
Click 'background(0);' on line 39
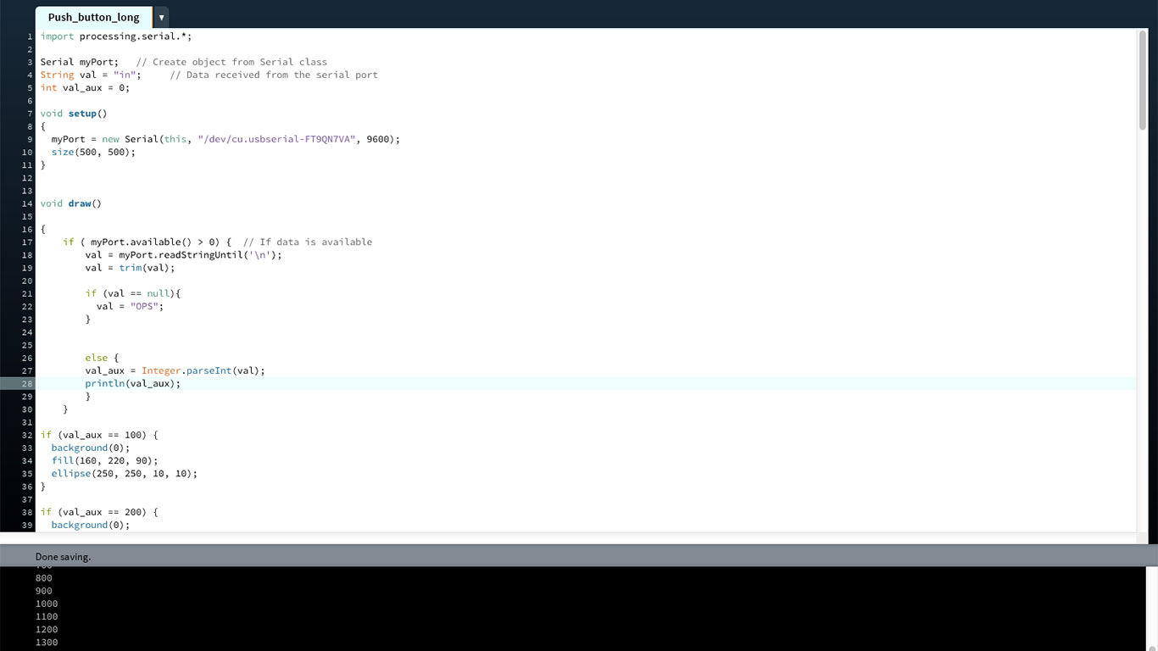click(91, 525)
